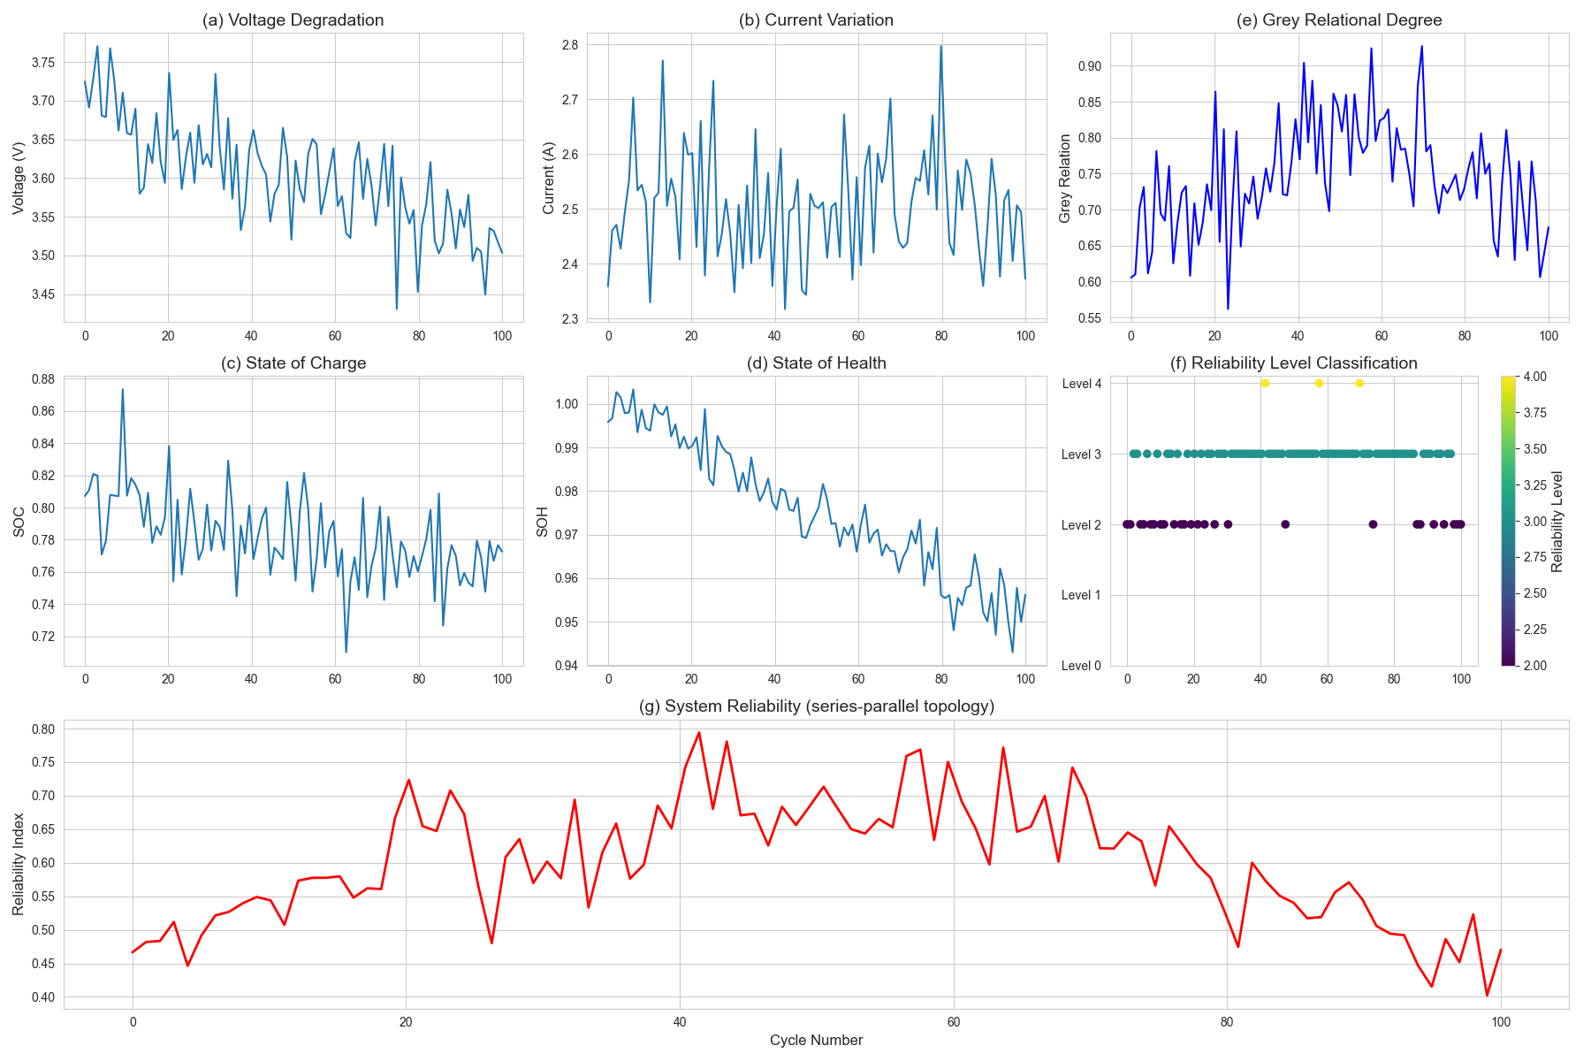Click the 4.00 colorbar tick value
Screen dimensions: 1591x1061
point(1535,377)
